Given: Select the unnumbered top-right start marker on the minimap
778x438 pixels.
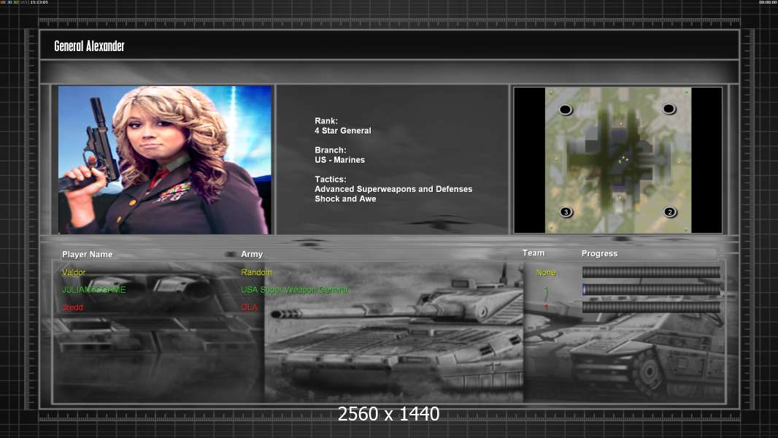Looking at the screenshot, I should click(x=669, y=109).
